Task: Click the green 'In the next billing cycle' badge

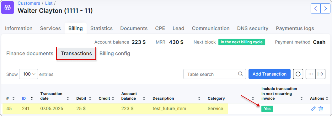Action: point(242,42)
